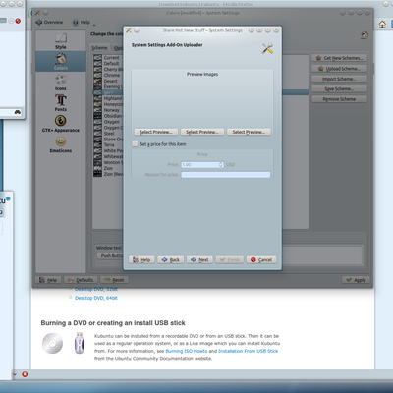Click the Evening Lilac scheme thumbnail
The height and width of the screenshot is (393, 393).
pos(97,86)
